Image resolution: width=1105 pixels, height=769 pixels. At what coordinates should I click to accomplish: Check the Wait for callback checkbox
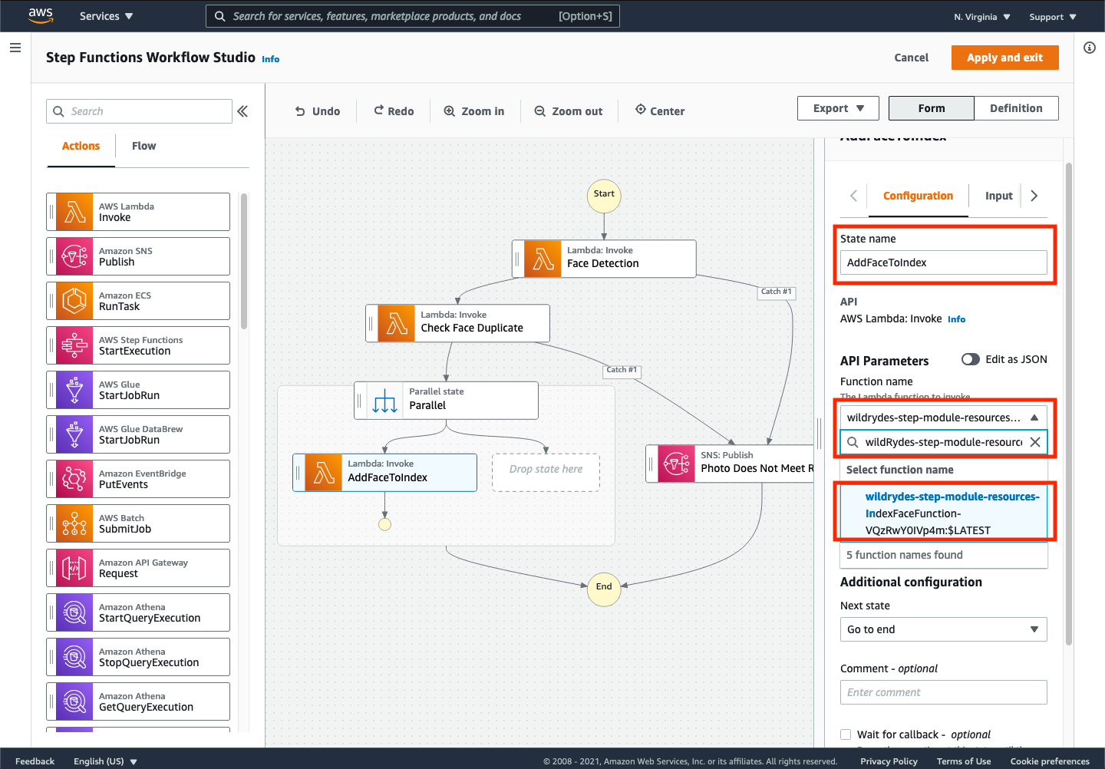coord(846,734)
